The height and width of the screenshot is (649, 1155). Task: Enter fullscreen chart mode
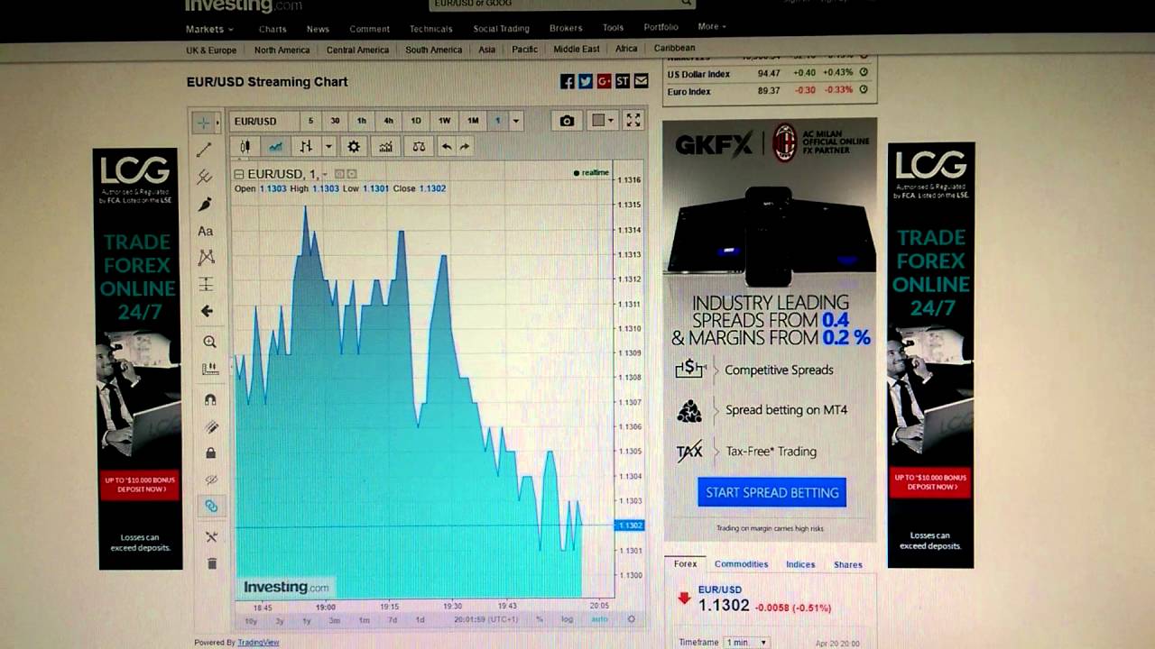pyautogui.click(x=633, y=120)
